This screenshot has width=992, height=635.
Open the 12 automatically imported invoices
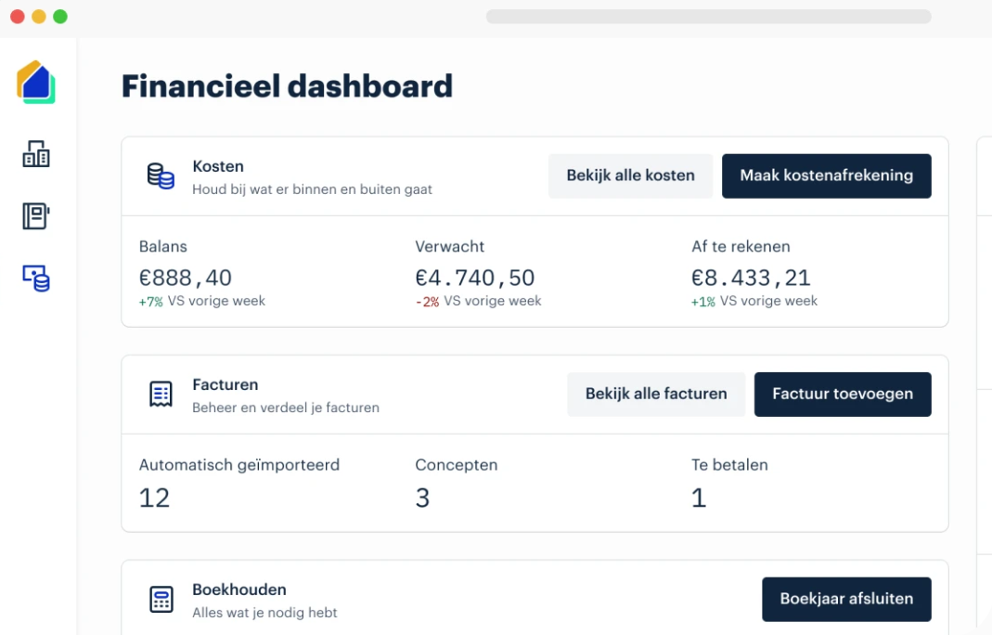click(154, 498)
